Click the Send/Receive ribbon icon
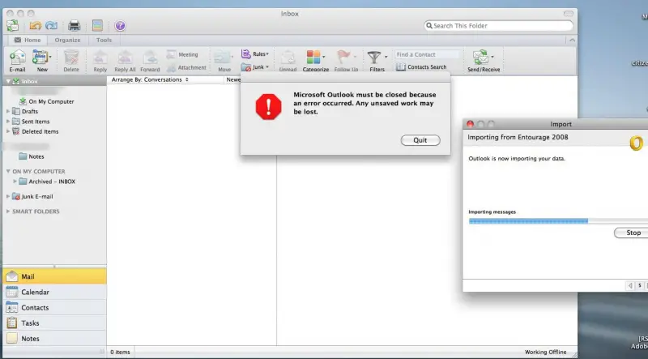Image resolution: width=648 pixels, height=359 pixels. 480,58
